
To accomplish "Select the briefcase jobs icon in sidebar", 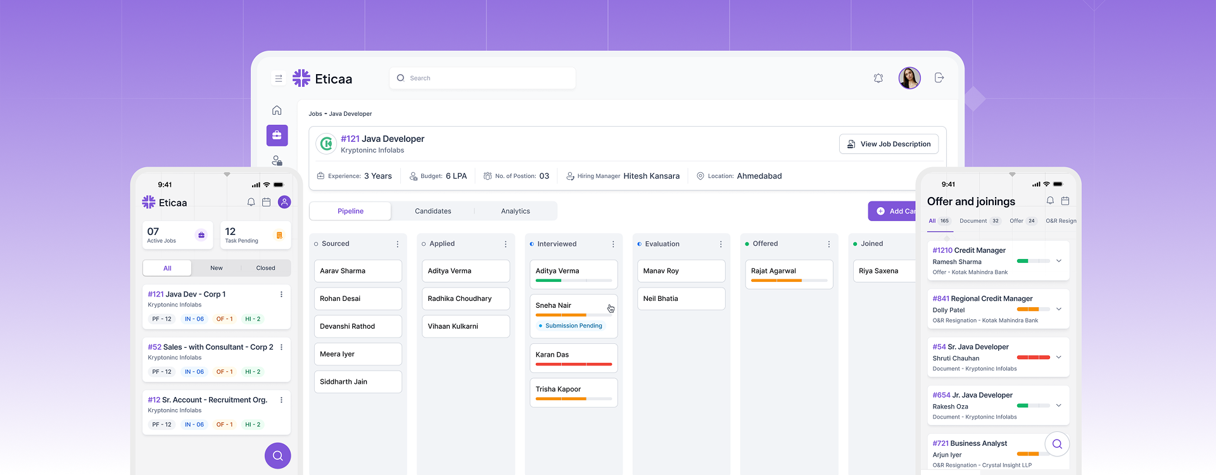I will click(x=277, y=136).
